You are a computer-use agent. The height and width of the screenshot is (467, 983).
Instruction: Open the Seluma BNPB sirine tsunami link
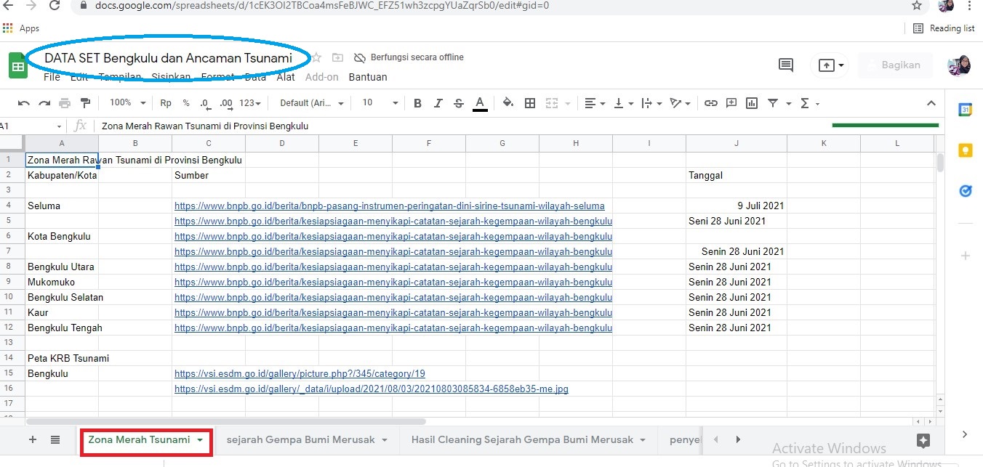[x=389, y=206]
